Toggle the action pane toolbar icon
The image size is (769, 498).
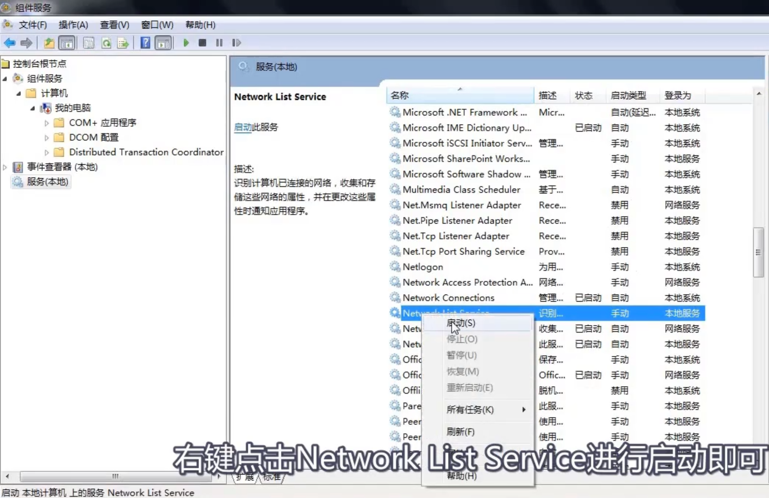(163, 43)
